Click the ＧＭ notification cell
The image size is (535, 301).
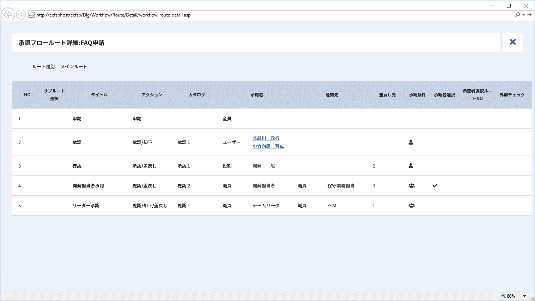(x=332, y=205)
